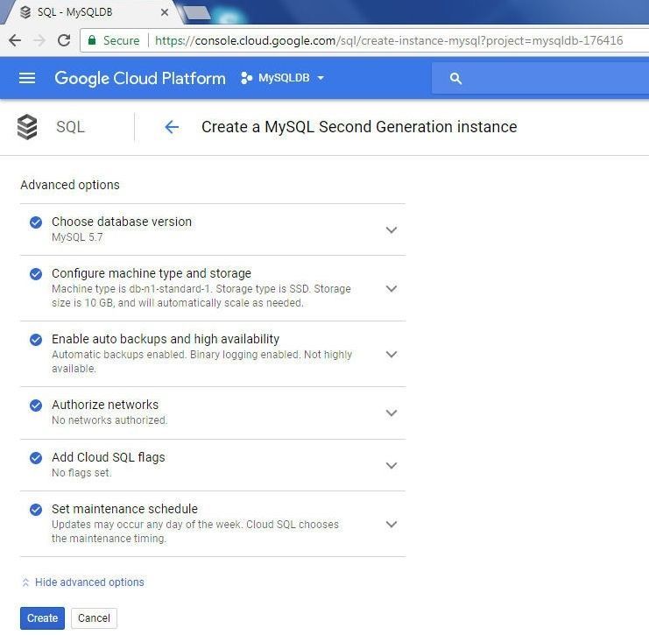Click the checkmark beside Configure machine type

(x=36, y=274)
